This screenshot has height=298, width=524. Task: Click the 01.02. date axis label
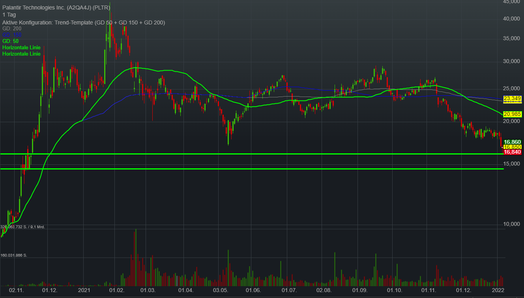(116, 290)
